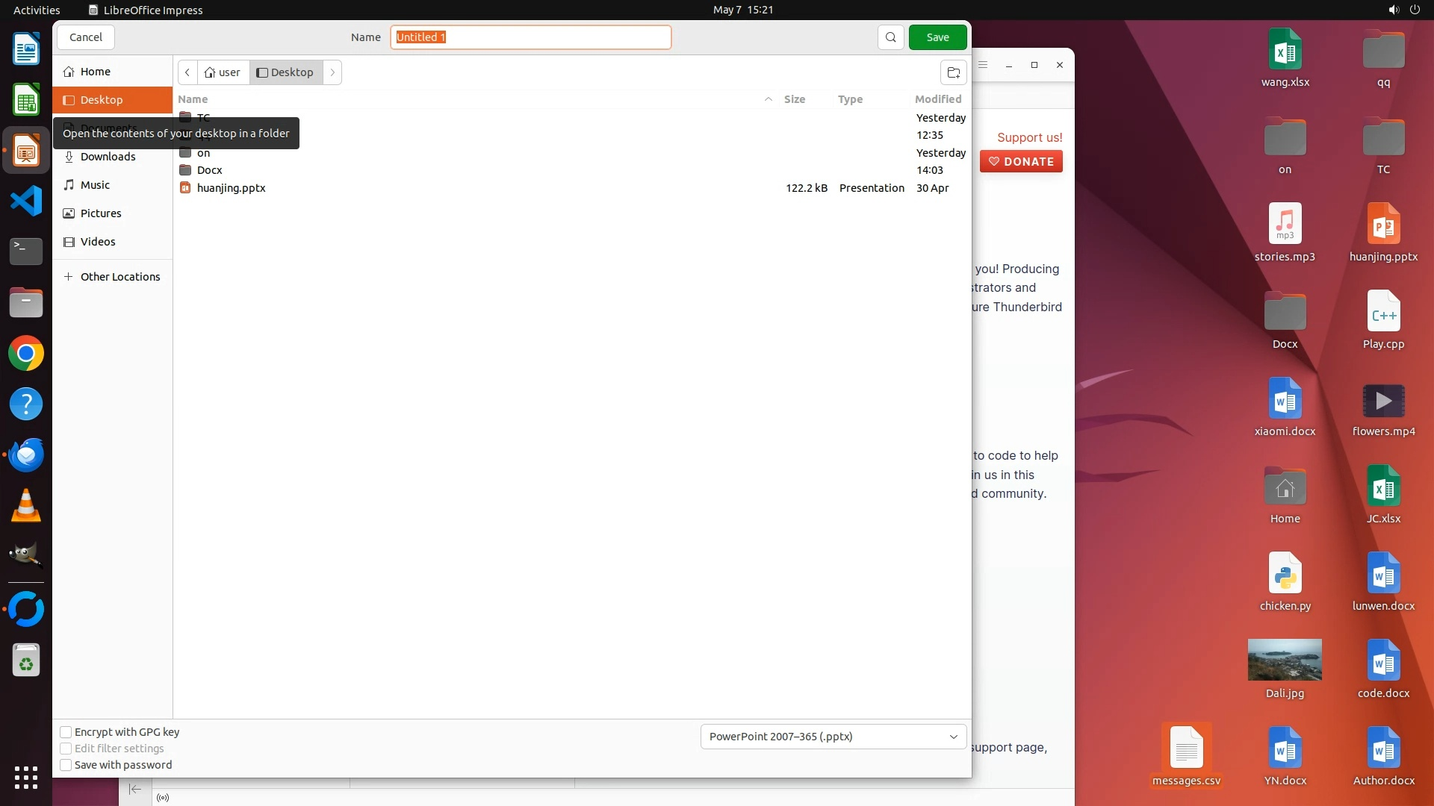Viewport: 1434px width, 806px height.
Task: Select huanjing.pptx file in list
Action: 231,188
